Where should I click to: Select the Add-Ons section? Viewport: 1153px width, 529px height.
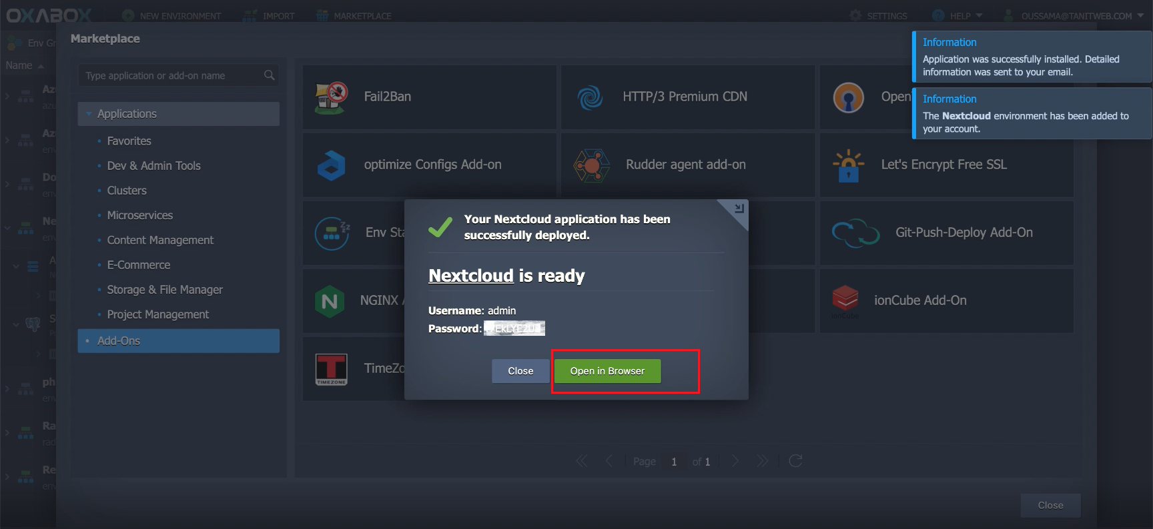pyautogui.click(x=178, y=340)
